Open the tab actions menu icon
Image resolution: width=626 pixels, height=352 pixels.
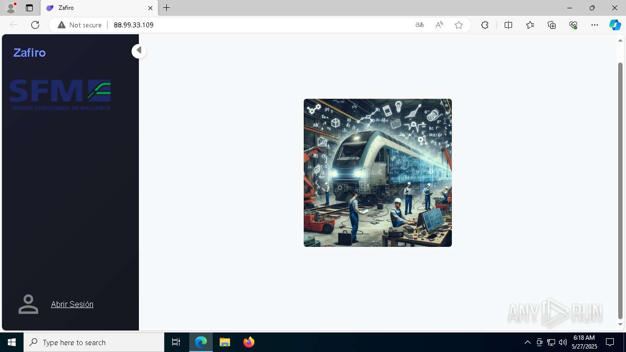pyautogui.click(x=29, y=8)
